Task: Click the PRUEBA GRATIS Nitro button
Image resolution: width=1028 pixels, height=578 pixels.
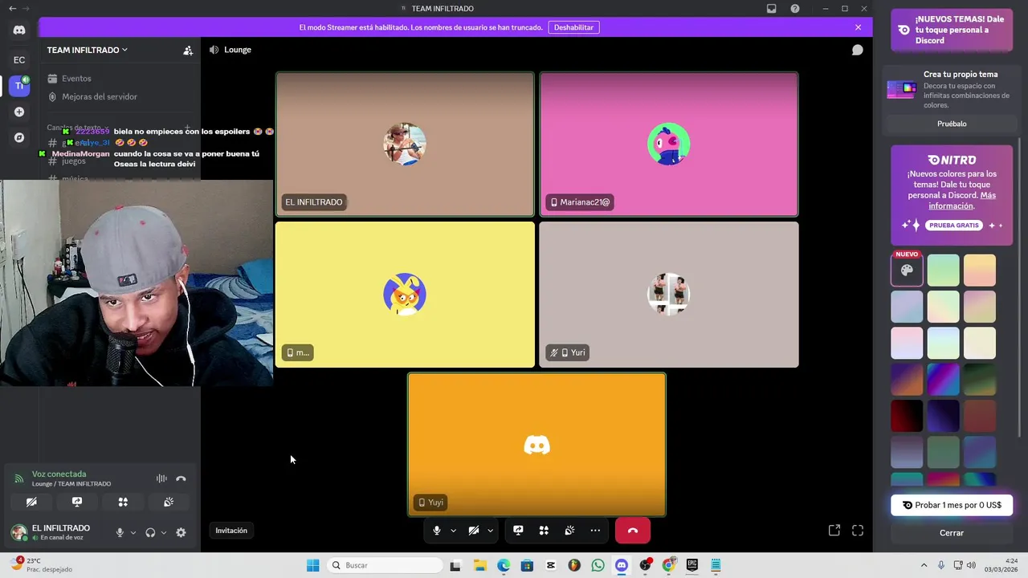Action: [956, 226]
